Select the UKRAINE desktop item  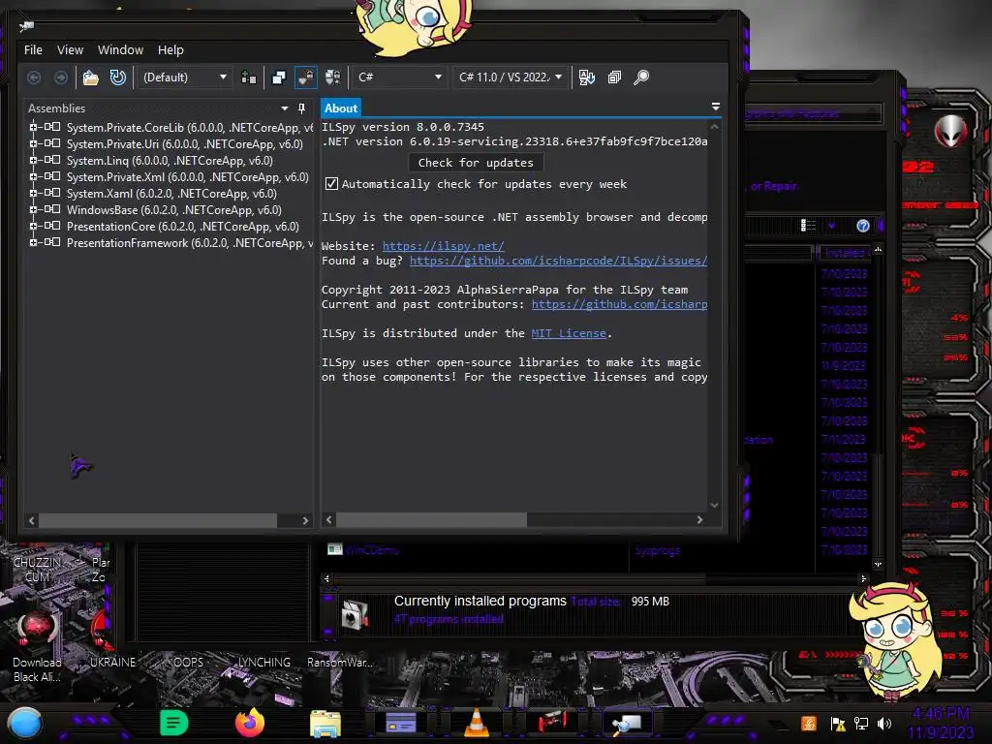pyautogui.click(x=112, y=663)
